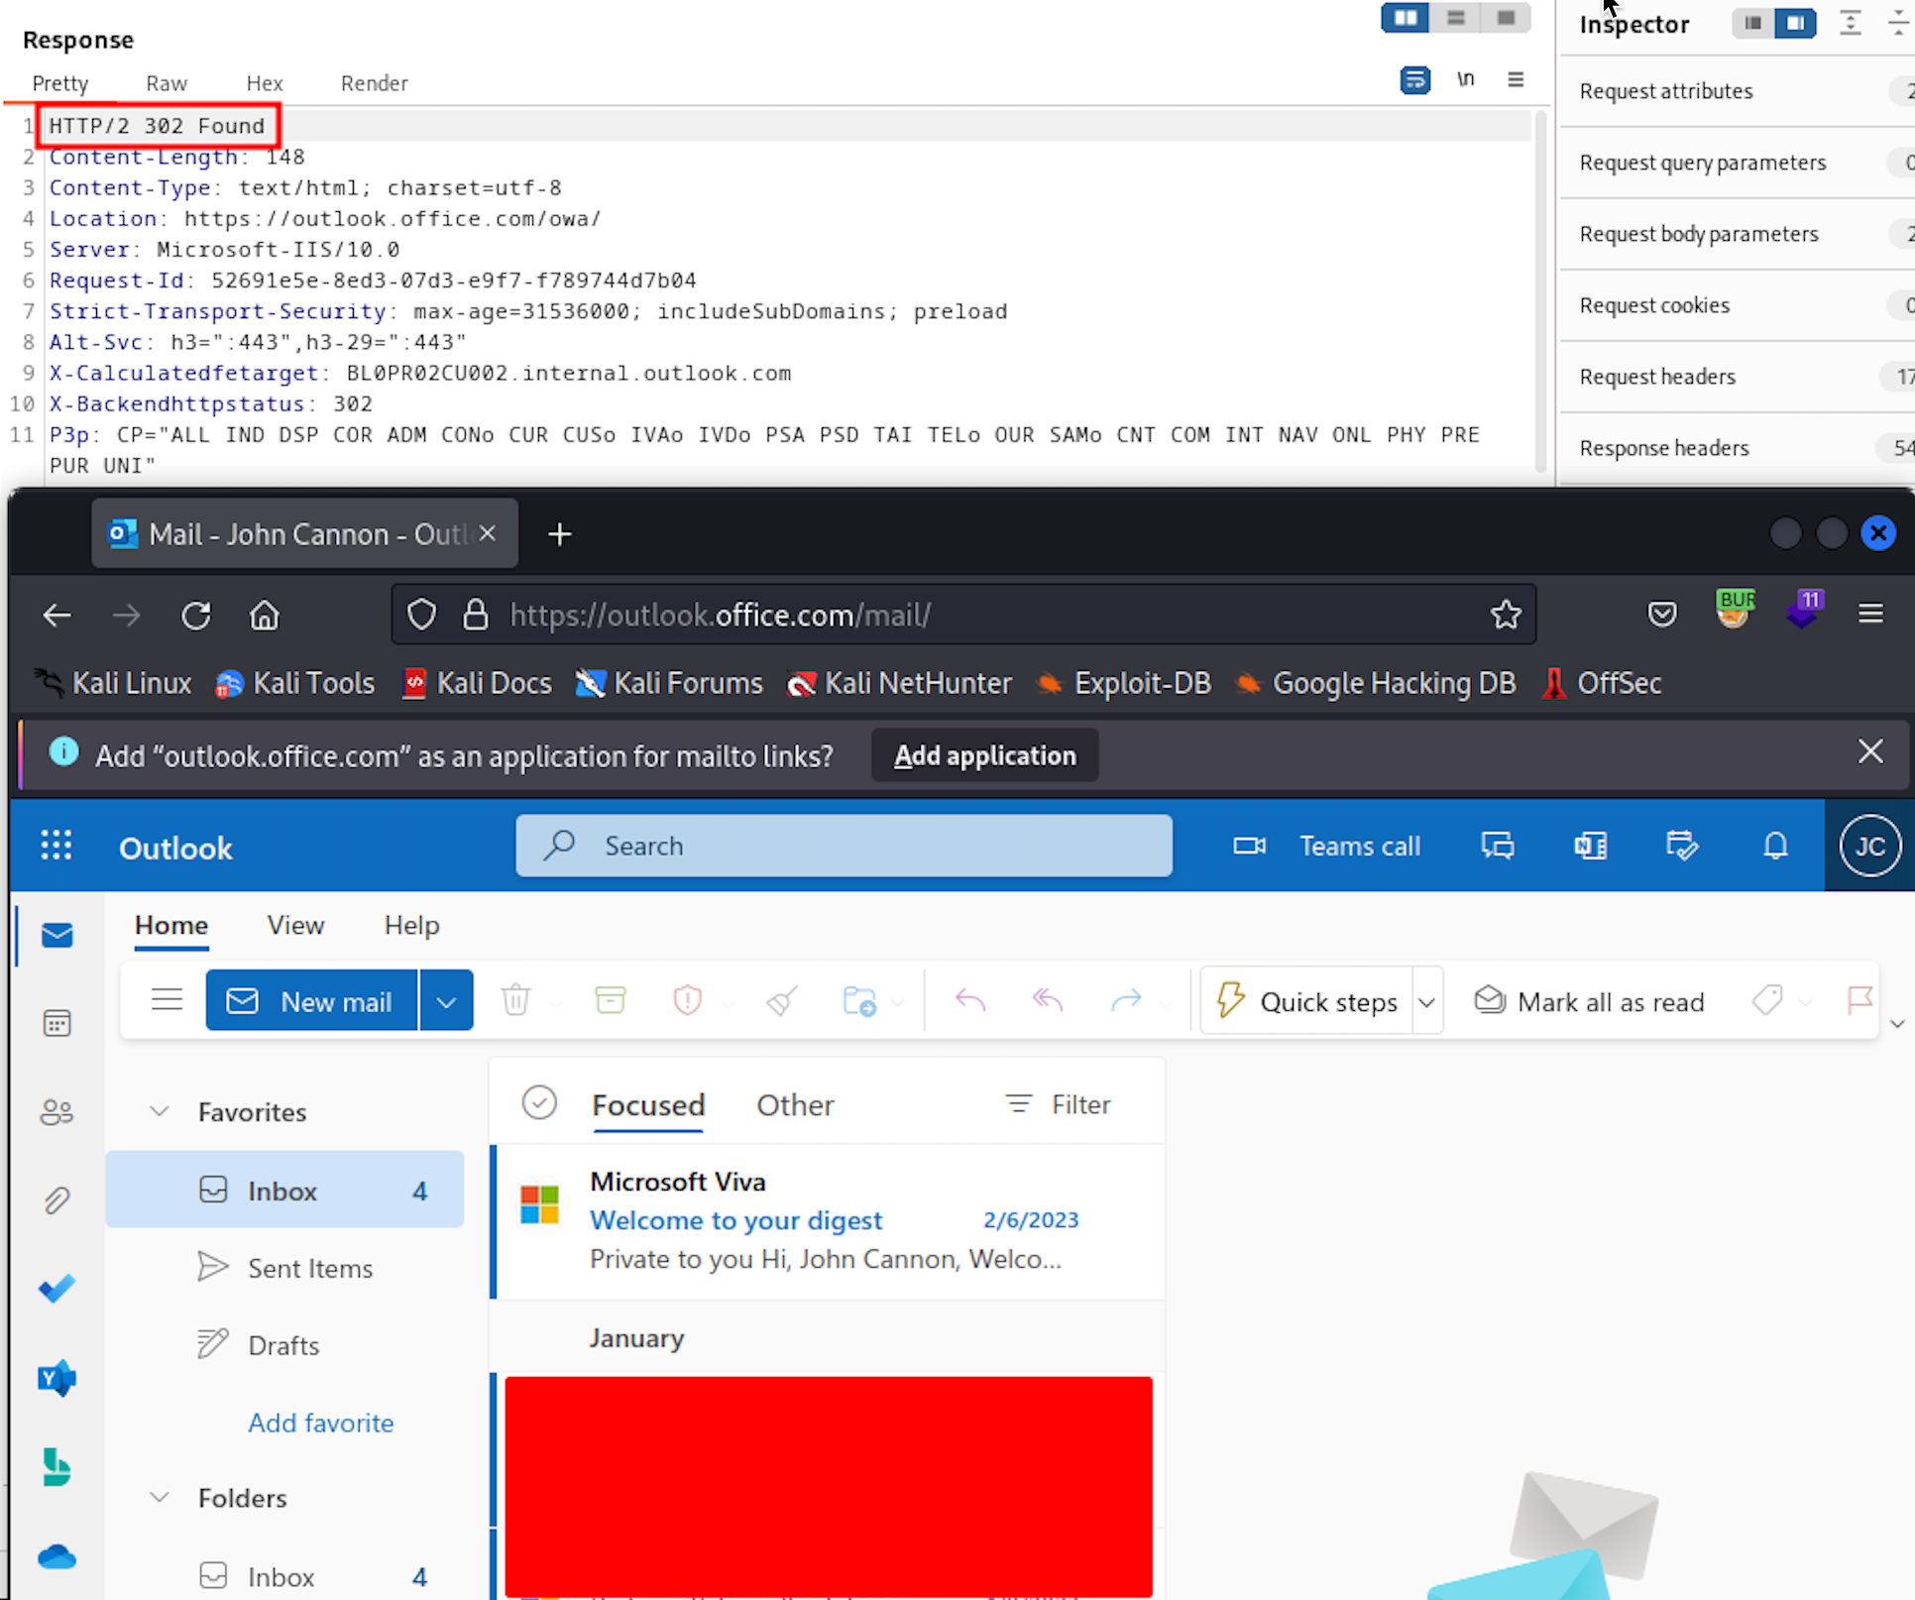Expand the Request attributes section in Inspector
The height and width of the screenshot is (1600, 1915).
coord(1738,91)
